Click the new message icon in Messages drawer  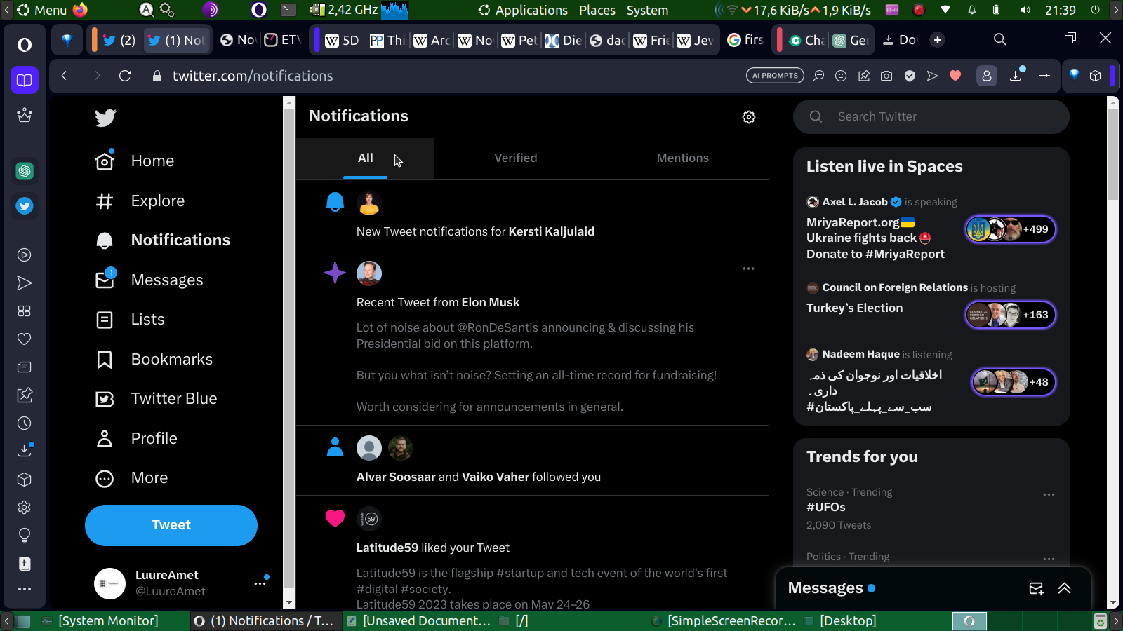tap(1036, 588)
